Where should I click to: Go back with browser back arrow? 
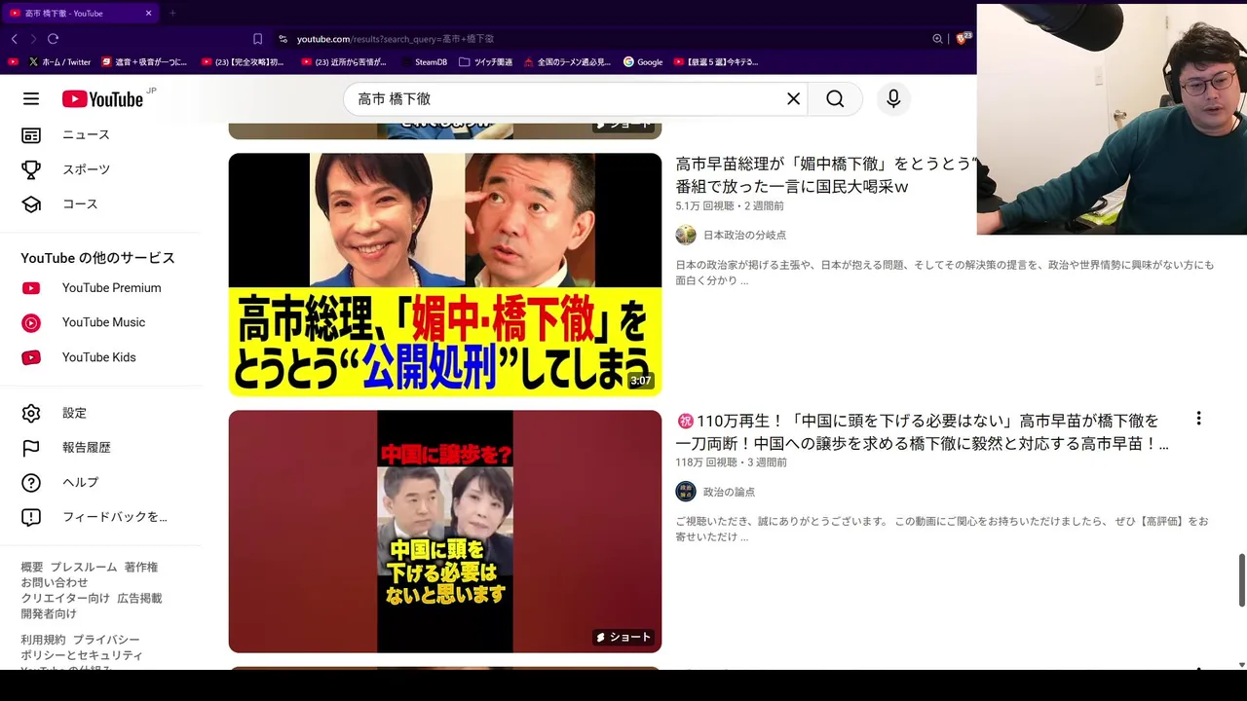click(x=14, y=39)
